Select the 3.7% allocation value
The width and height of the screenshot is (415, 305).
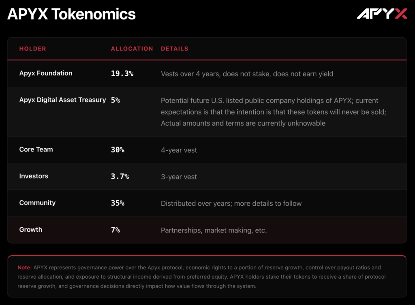click(x=120, y=177)
